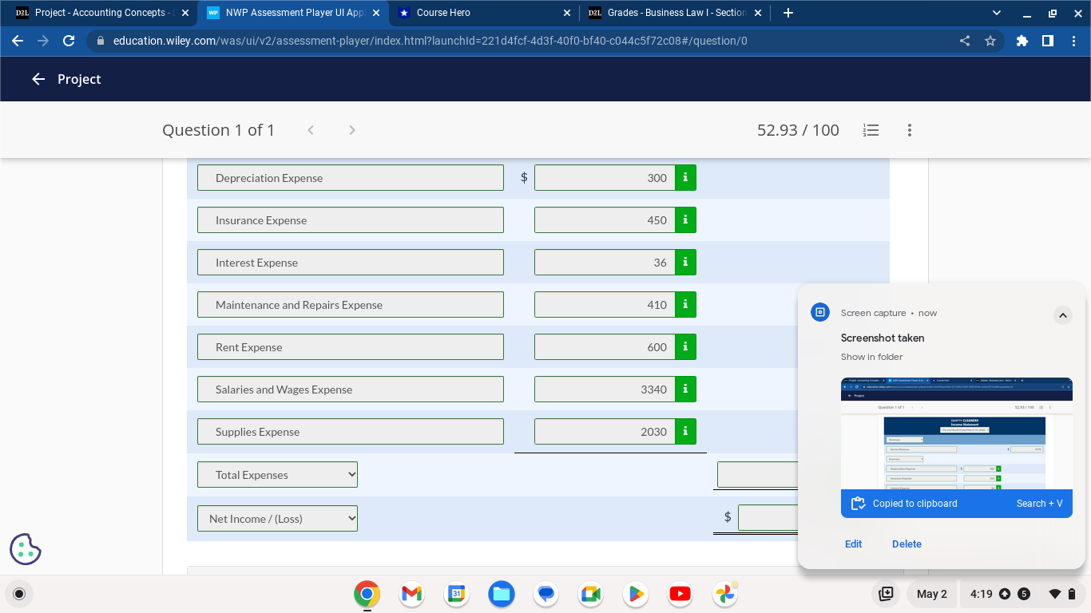
Task: Open the three-dot more options menu
Action: pyautogui.click(x=909, y=130)
